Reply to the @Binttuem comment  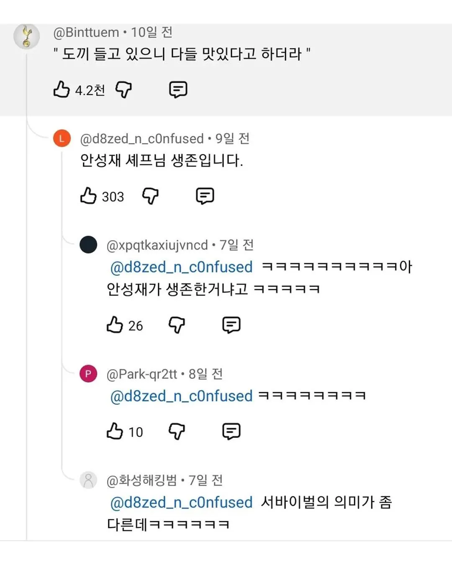pos(178,90)
